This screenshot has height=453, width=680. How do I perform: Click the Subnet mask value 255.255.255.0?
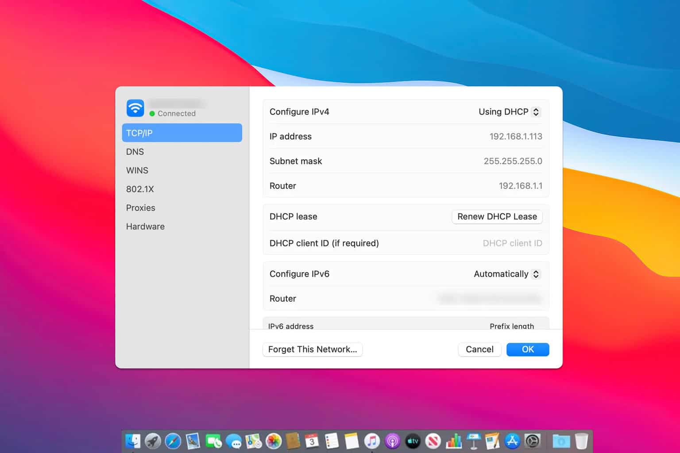pyautogui.click(x=513, y=161)
